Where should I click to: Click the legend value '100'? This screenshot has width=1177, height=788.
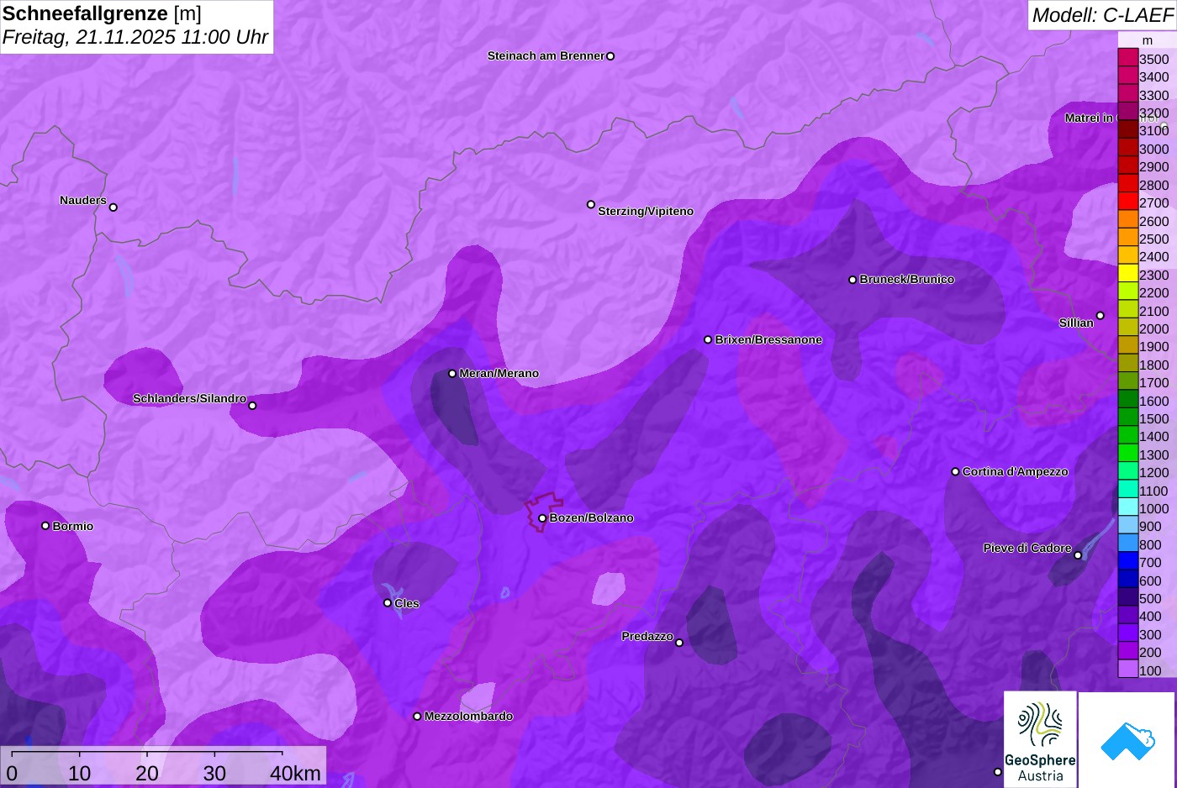coord(1150,671)
